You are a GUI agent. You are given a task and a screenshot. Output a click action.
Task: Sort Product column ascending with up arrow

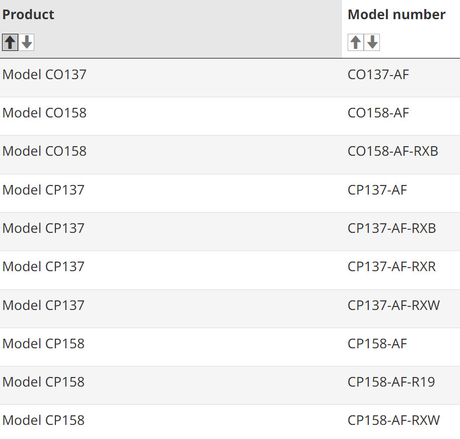tap(10, 42)
